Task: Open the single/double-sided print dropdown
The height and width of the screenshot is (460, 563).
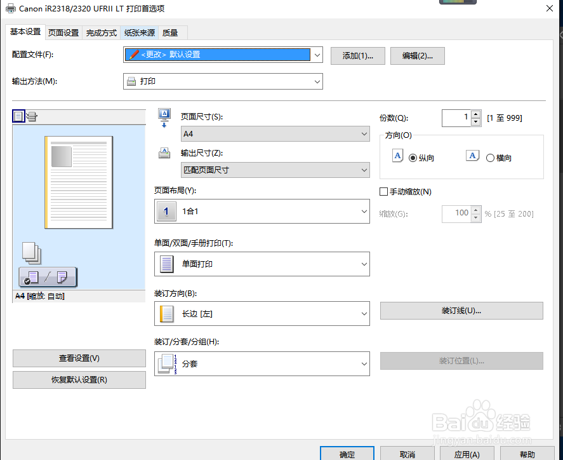Action: coord(262,264)
